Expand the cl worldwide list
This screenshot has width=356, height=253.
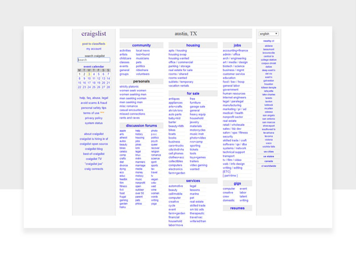coord(268,166)
